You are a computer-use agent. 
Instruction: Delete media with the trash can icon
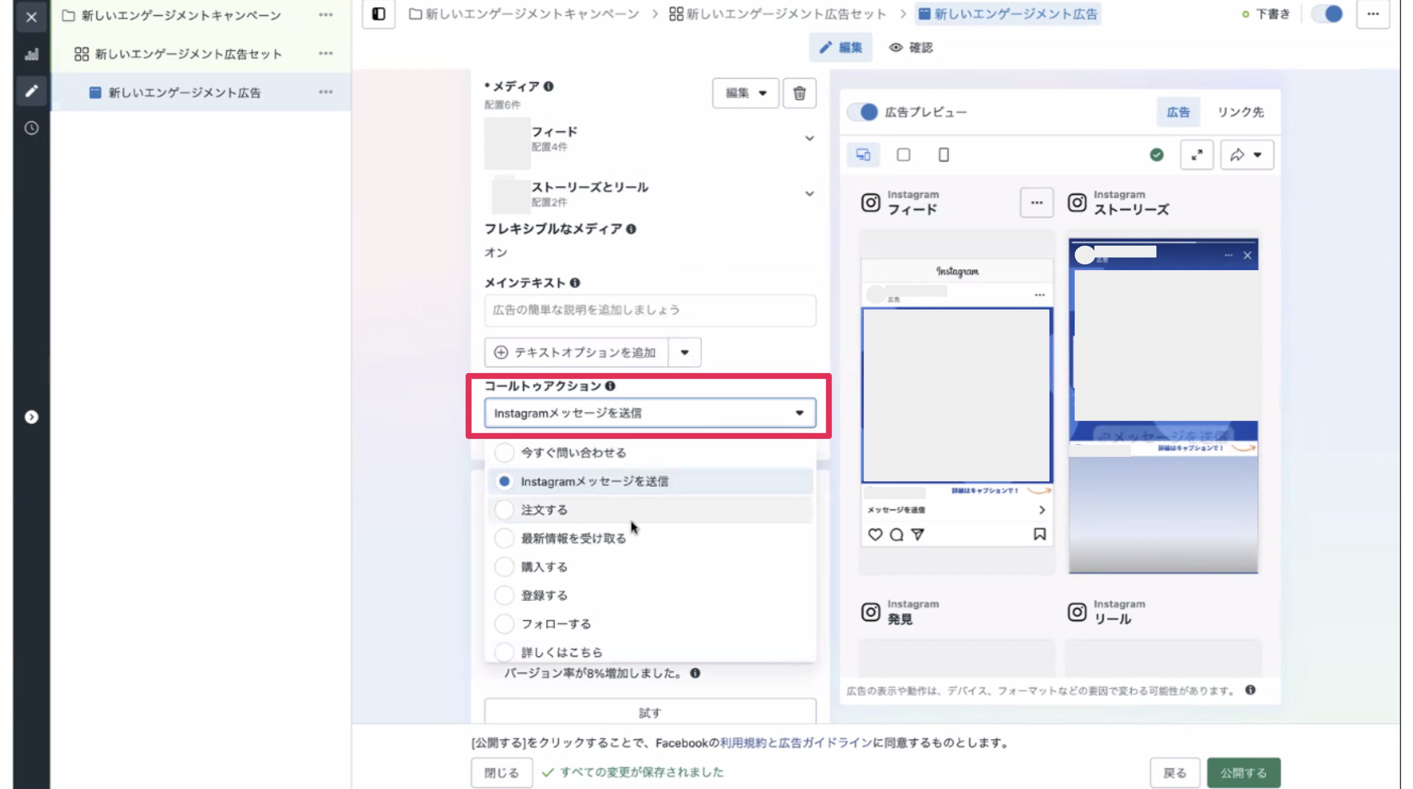coord(799,93)
